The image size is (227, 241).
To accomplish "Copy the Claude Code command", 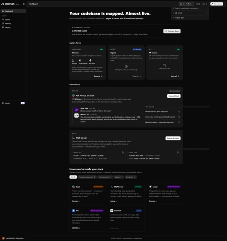I will click(178, 153).
